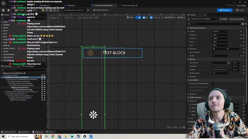248x139 pixels.
Task: Open Steam from the taskbar
Action: (78, 136)
